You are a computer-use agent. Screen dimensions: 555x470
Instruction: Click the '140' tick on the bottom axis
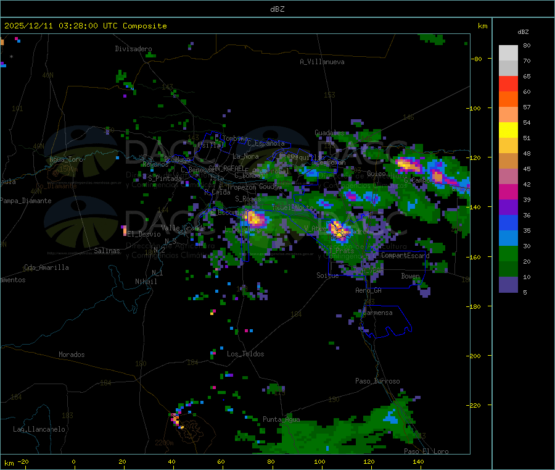(418, 461)
